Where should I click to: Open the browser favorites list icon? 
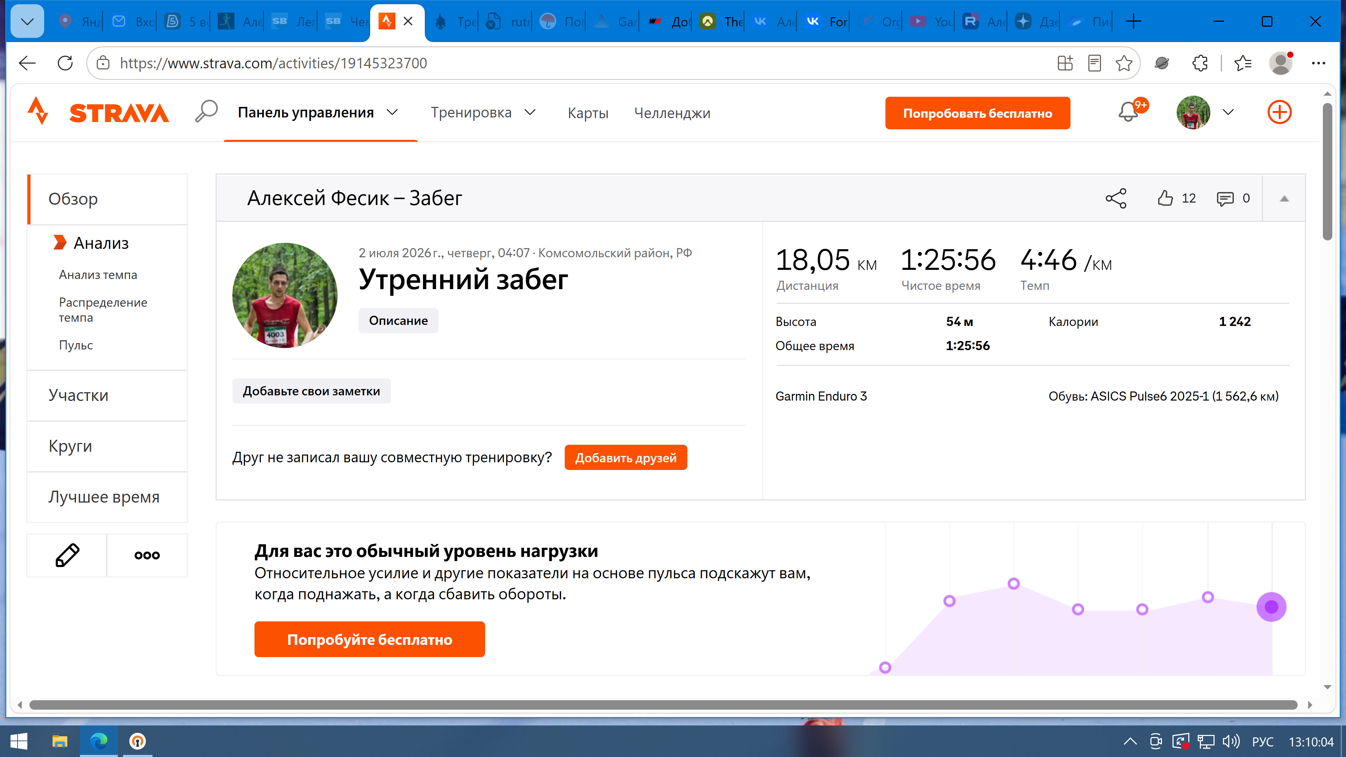(x=1243, y=63)
